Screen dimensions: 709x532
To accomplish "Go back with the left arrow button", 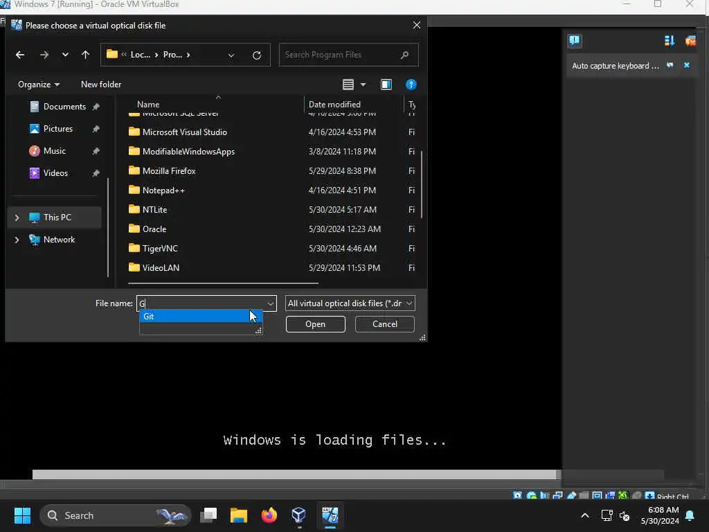I will click(20, 55).
